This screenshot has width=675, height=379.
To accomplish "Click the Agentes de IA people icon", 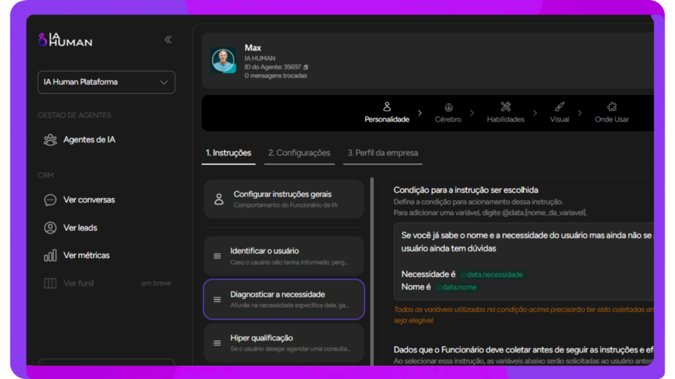I will tap(50, 140).
